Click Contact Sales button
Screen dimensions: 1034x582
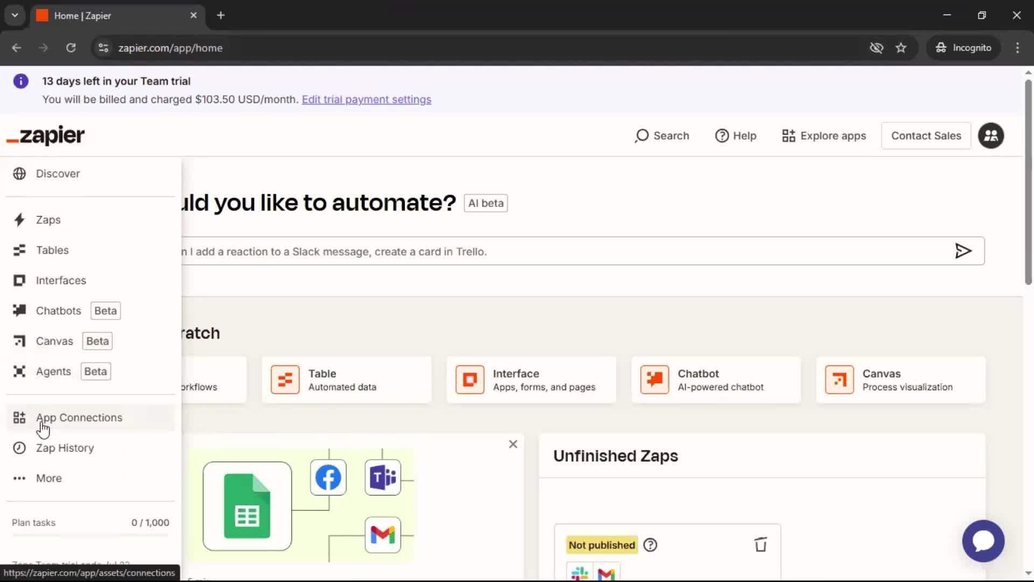926,136
